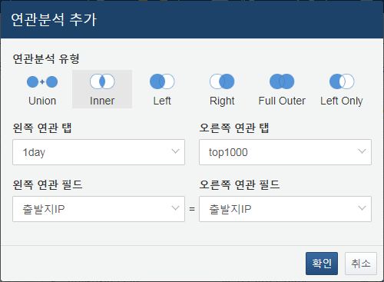Click the Union label text
The image size is (384, 282).
[x=42, y=101]
